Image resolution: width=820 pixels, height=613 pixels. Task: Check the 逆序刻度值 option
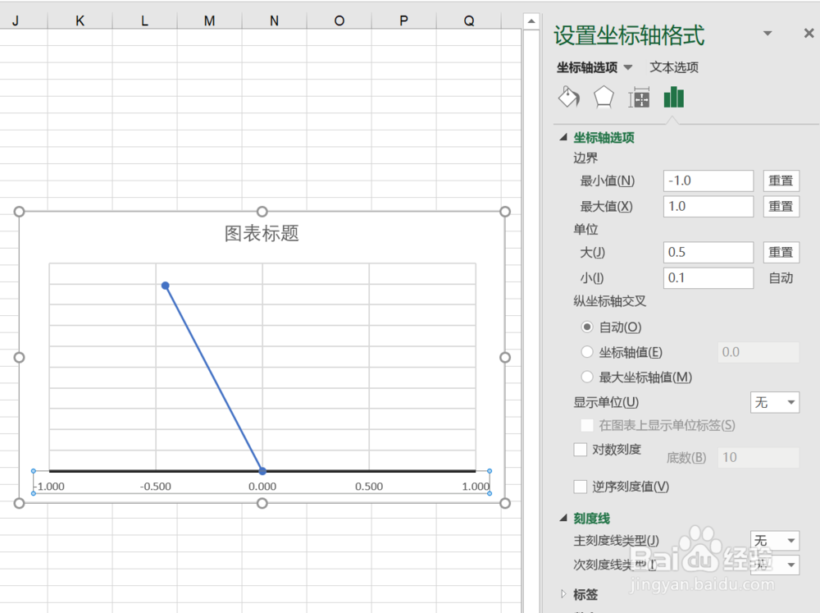point(580,486)
